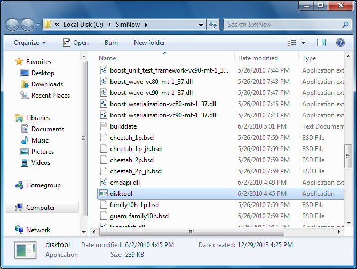
Task: Click disktool thumbnail in details pane
Action: click(x=25, y=250)
